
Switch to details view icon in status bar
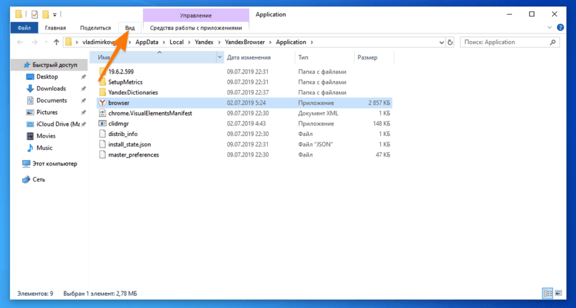pos(548,293)
